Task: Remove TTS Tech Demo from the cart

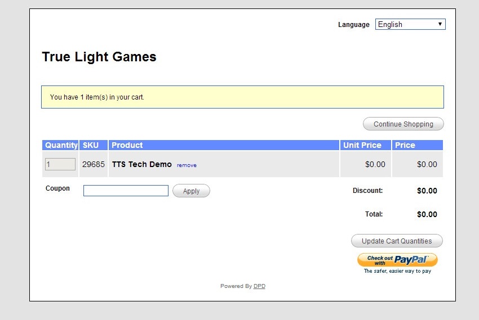Action: 187,165
